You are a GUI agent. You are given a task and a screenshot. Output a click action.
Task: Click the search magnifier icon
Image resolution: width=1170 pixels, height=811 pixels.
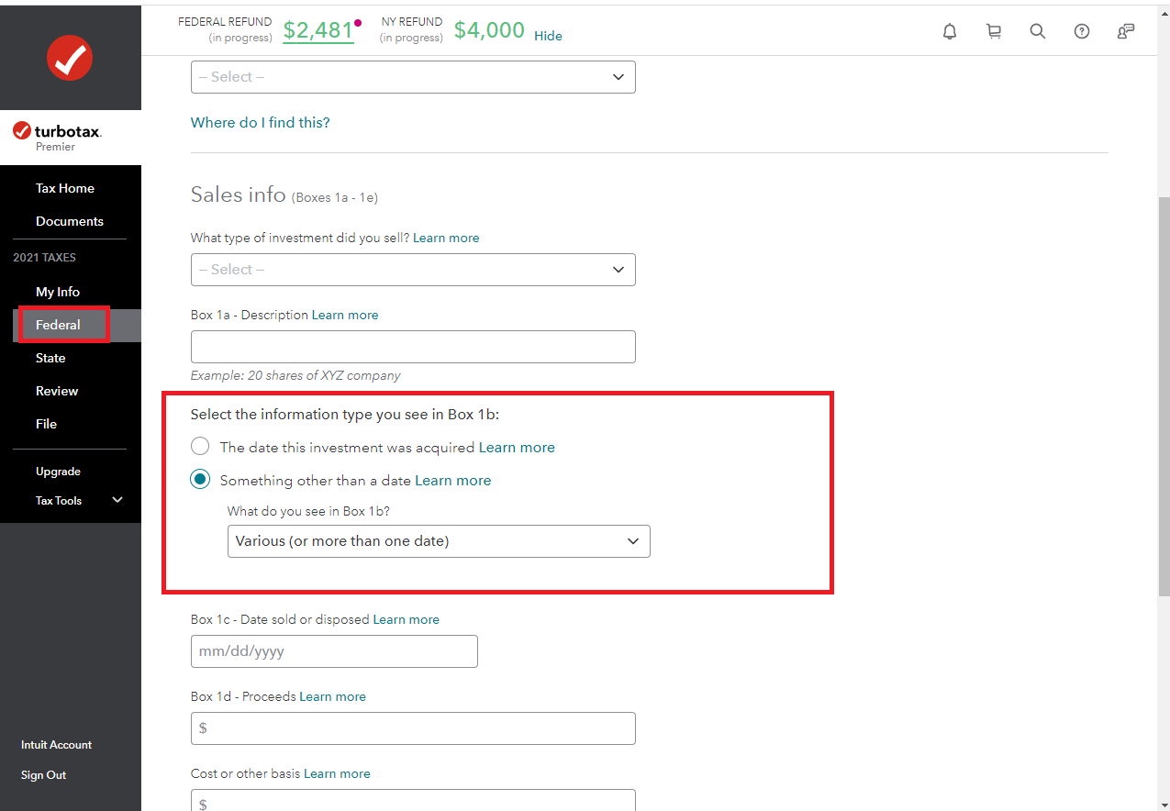(x=1038, y=31)
